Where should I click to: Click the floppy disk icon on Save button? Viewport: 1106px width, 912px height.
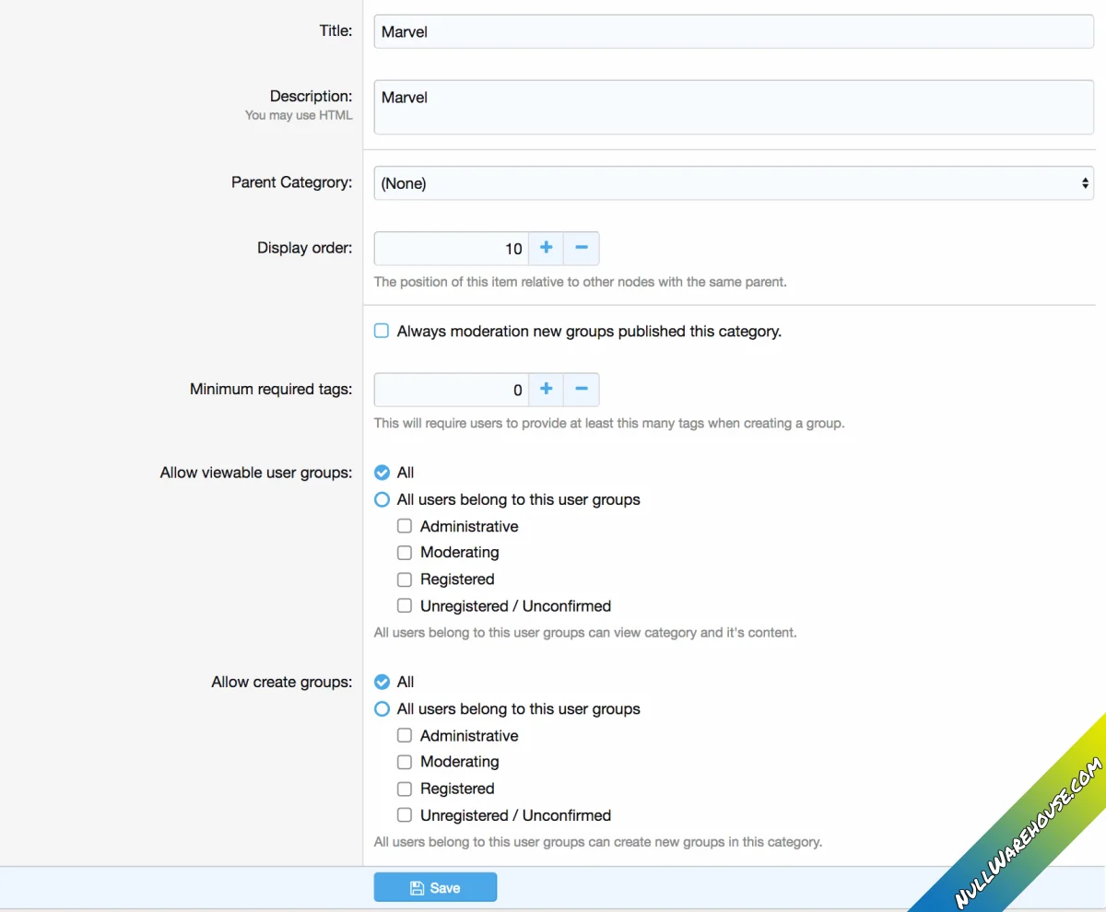[418, 887]
